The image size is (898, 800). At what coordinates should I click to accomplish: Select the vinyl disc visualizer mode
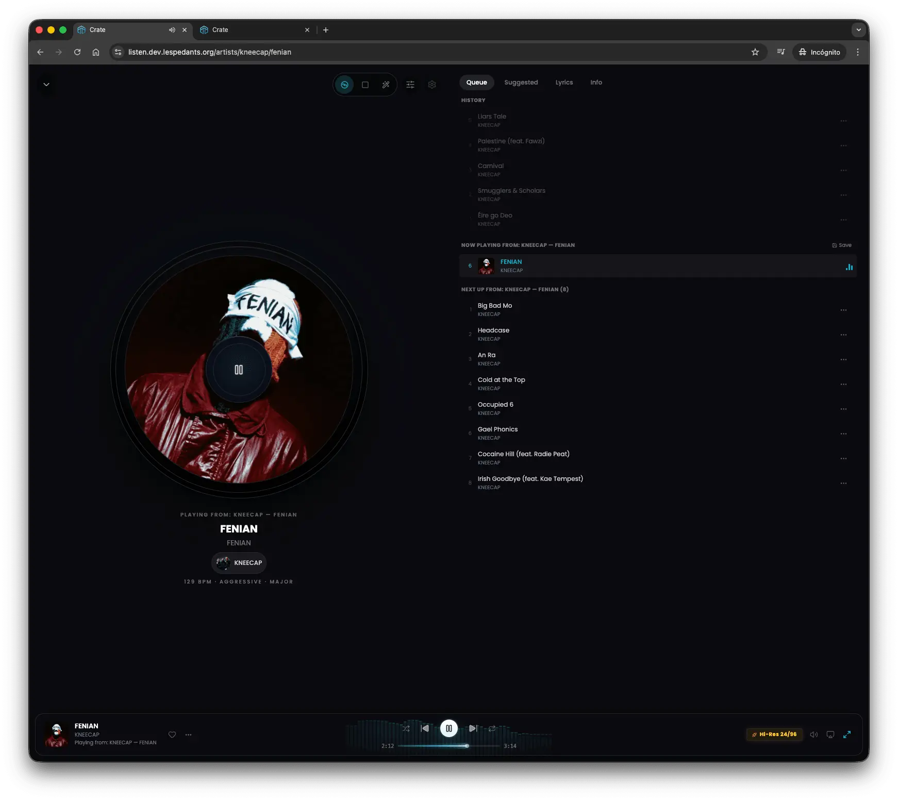tap(344, 85)
